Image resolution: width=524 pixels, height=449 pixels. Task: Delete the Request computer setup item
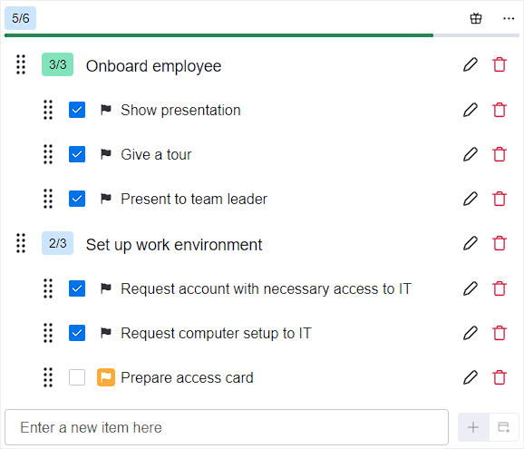(500, 333)
